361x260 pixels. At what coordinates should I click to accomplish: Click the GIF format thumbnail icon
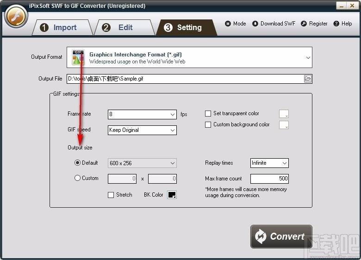[78, 57]
